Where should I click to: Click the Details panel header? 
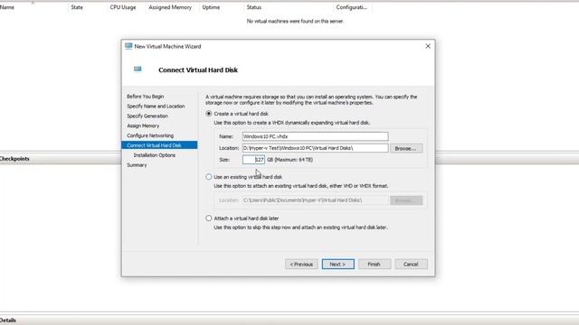tap(8, 320)
